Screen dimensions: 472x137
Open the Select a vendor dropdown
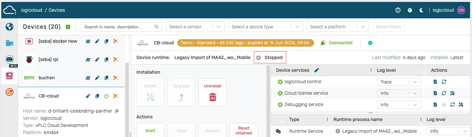click(195, 27)
